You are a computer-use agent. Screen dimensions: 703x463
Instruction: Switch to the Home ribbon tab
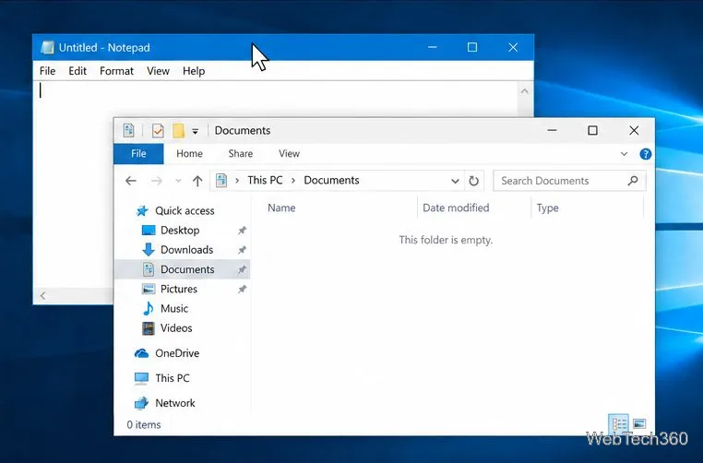point(189,154)
